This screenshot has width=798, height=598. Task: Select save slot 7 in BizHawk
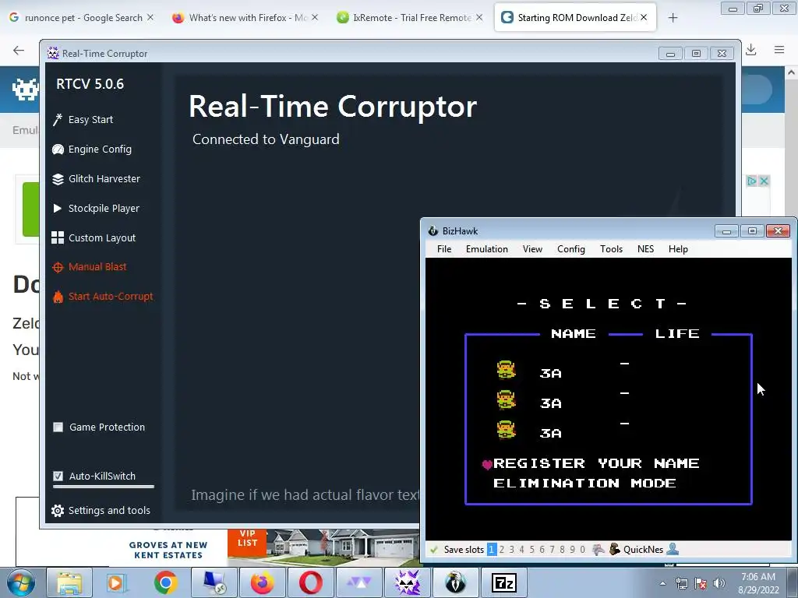tap(553, 550)
